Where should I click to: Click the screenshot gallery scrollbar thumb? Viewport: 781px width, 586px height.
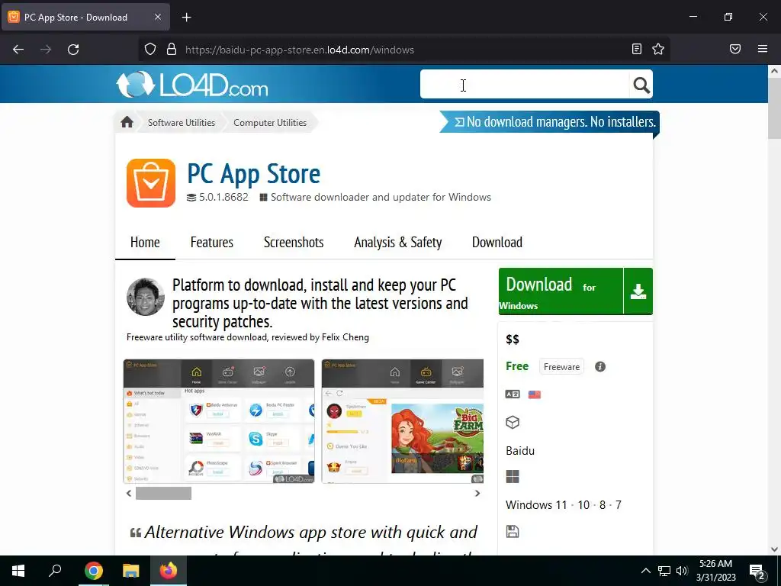click(163, 494)
